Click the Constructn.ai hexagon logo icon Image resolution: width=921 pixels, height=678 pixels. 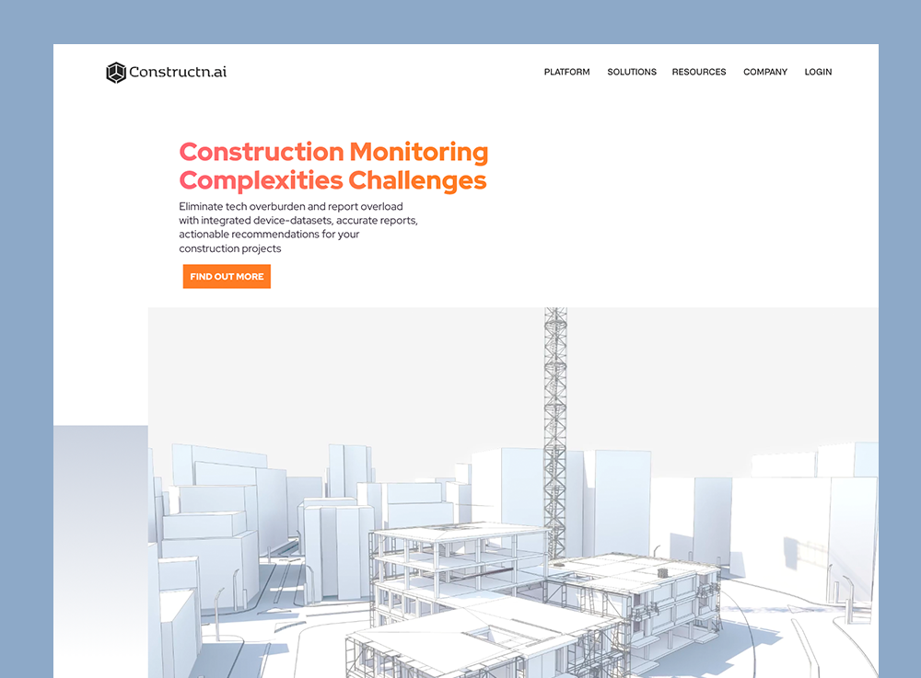(x=115, y=73)
